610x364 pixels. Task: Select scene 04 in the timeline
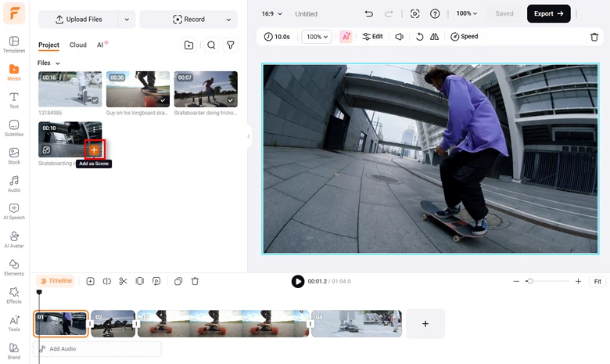point(357,323)
